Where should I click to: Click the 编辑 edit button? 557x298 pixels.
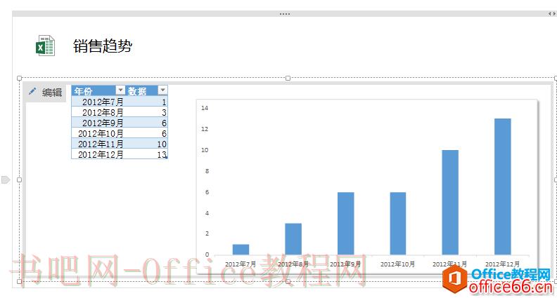(x=45, y=93)
